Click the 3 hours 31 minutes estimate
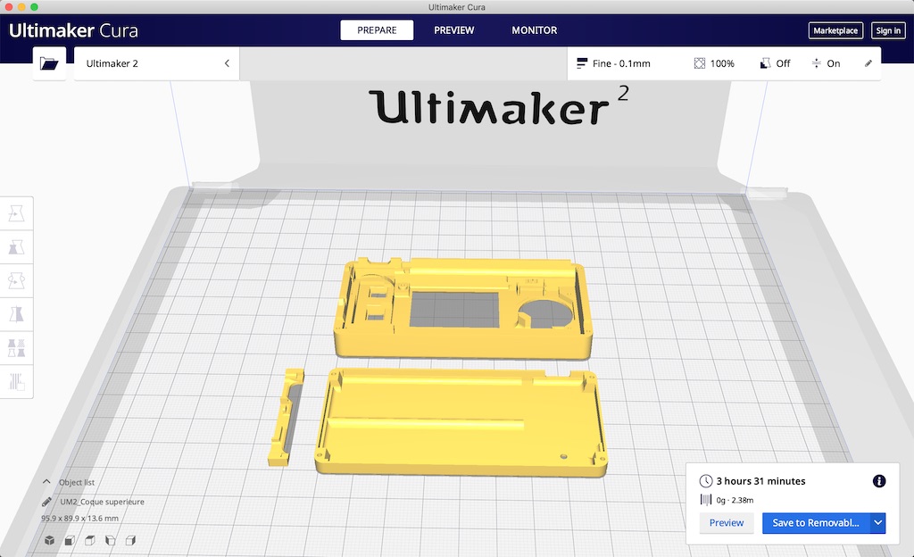 (760, 480)
